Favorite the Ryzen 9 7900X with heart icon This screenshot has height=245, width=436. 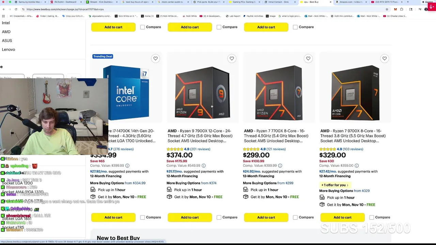click(x=232, y=59)
